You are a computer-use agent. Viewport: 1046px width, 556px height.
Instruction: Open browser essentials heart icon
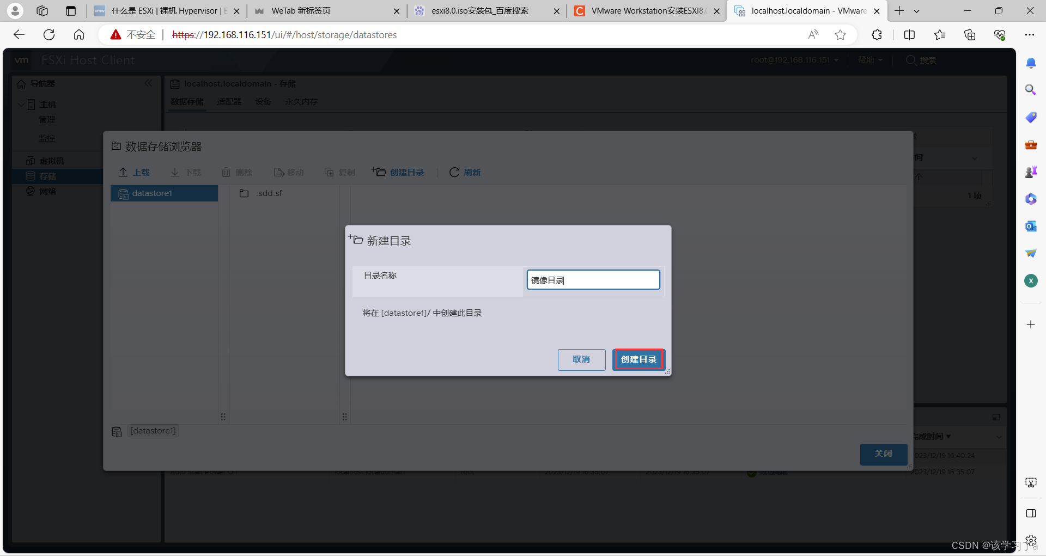pyautogui.click(x=1000, y=35)
